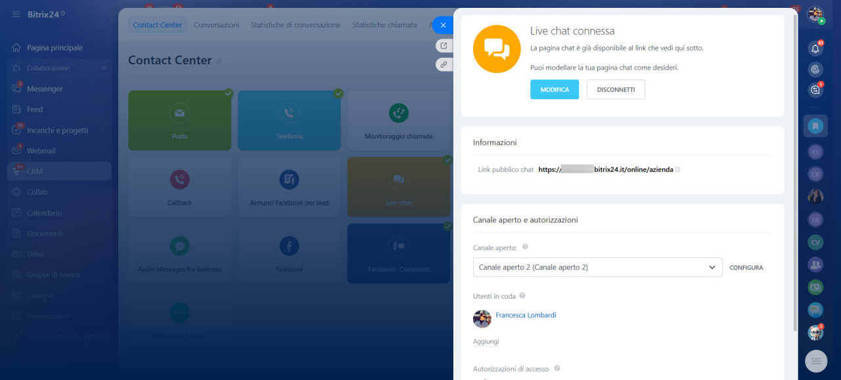
Task: Open Francesca Lombardi's profile link
Action: point(526,315)
